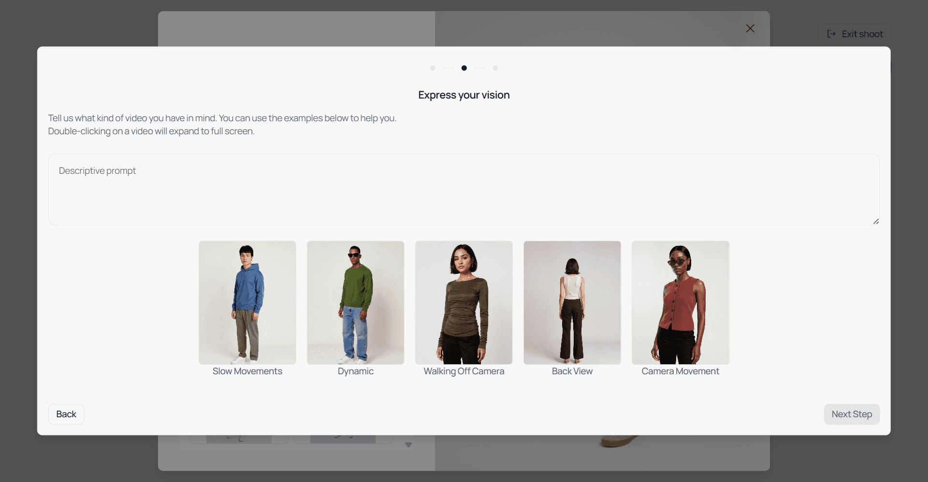
Task: Click the final step progress dot
Action: [x=495, y=68]
